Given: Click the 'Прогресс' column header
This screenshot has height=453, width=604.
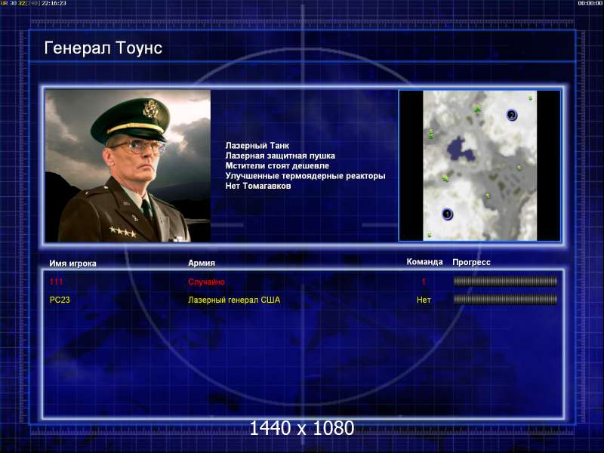Looking at the screenshot, I should point(471,262).
